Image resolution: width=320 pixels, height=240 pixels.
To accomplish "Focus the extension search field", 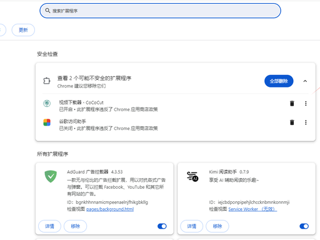I will (x=160, y=11).
